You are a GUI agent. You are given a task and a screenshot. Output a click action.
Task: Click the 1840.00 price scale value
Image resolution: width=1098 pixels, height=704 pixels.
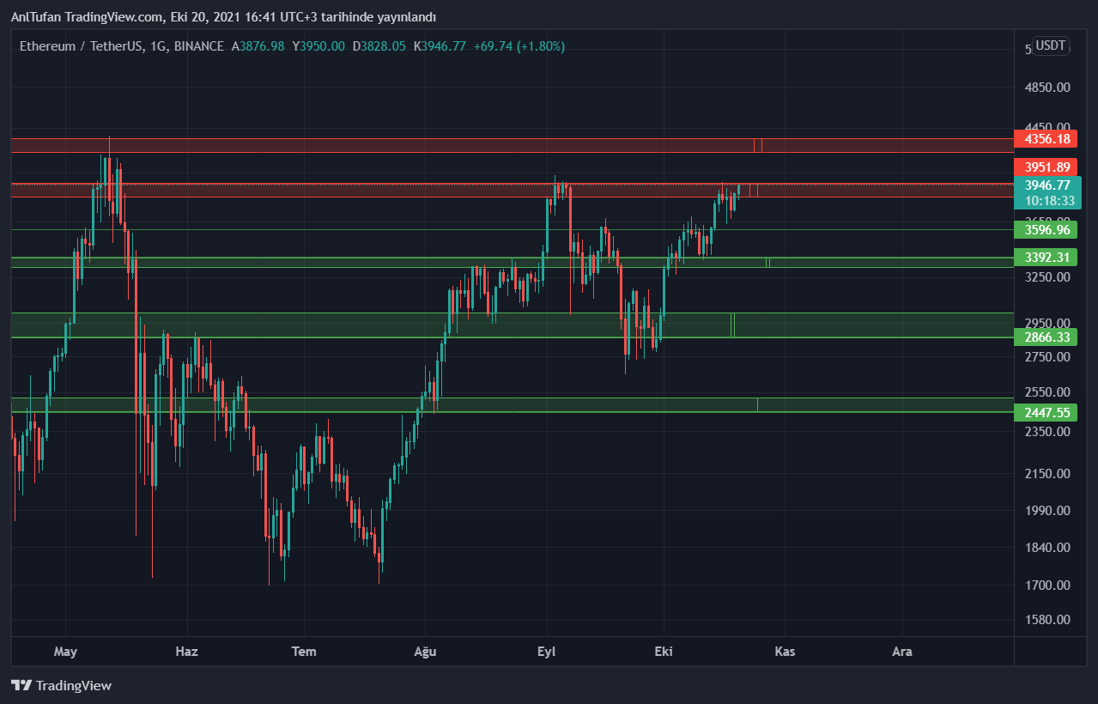point(1047,548)
